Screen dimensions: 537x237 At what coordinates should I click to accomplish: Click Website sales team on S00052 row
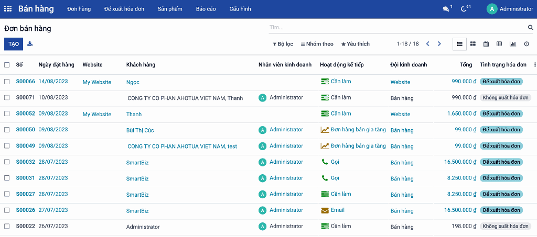coord(400,114)
